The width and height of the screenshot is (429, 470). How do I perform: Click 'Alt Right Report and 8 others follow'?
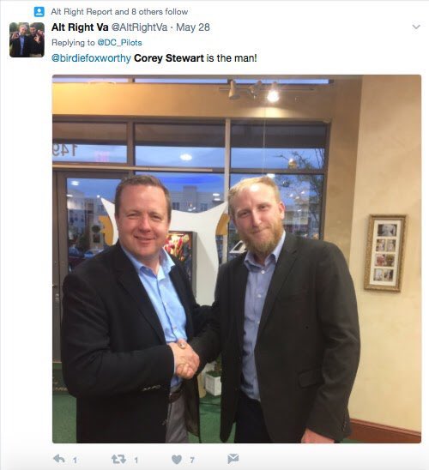[119, 12]
